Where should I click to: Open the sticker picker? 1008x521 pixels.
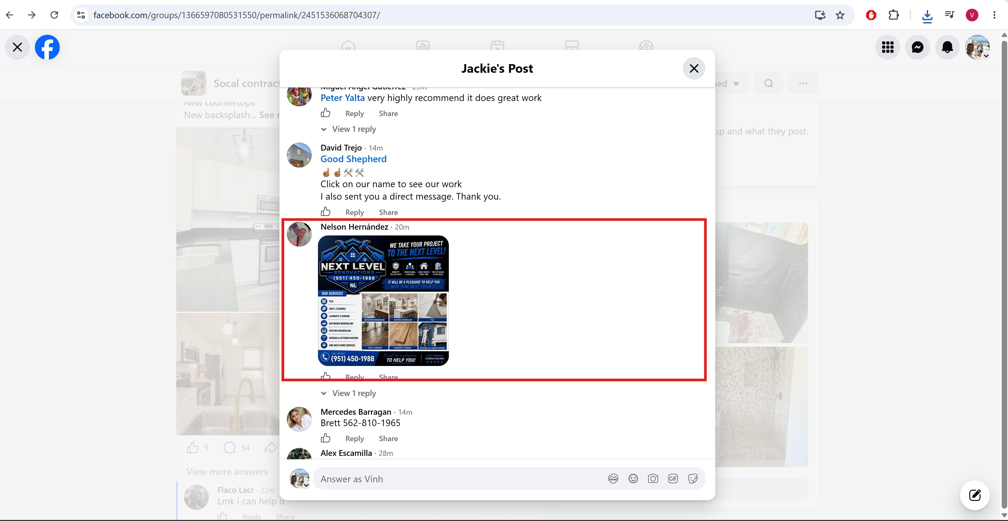[693, 479]
